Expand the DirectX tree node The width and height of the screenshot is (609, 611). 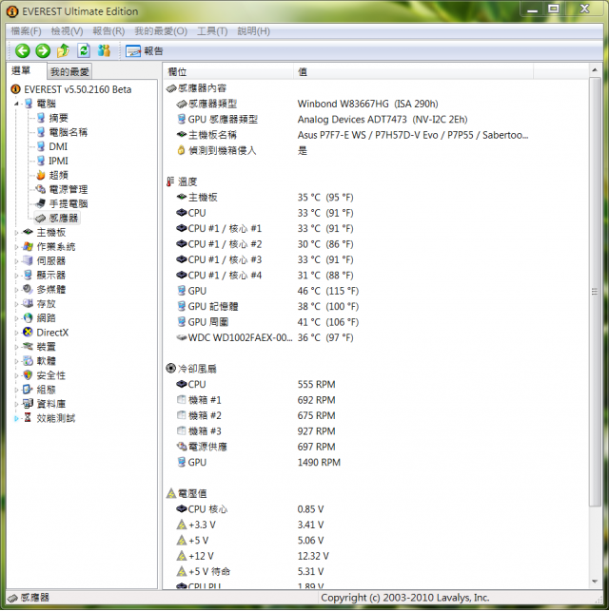pos(16,333)
